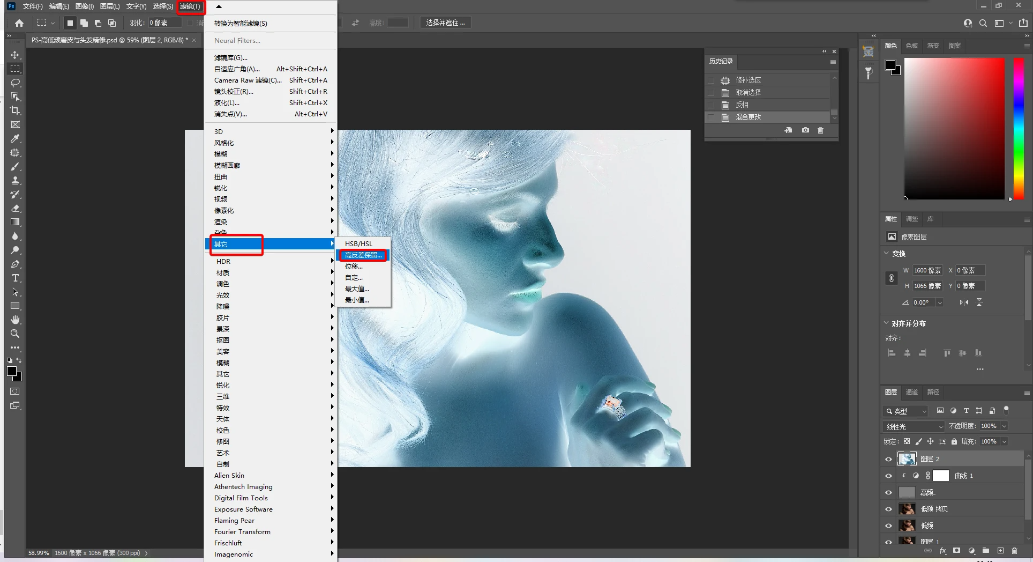
Task: Hide layer 图层 2 via eye icon
Action: coord(888,459)
